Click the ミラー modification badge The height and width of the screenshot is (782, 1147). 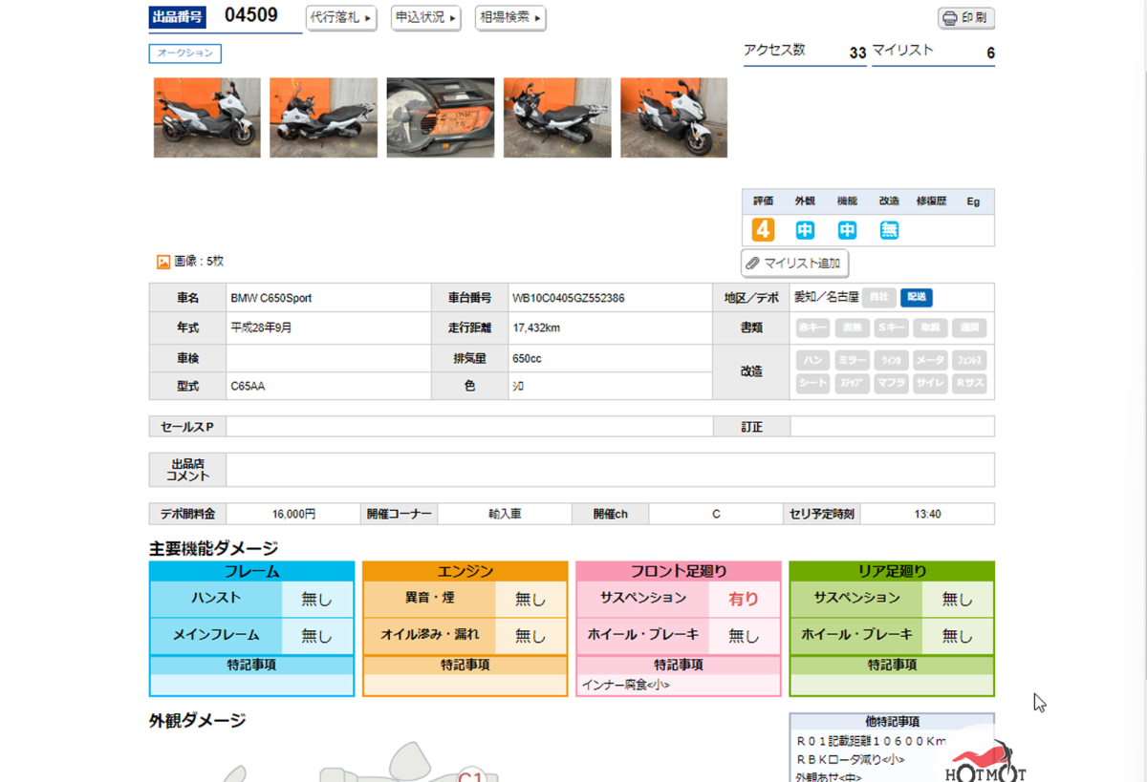[x=853, y=360]
